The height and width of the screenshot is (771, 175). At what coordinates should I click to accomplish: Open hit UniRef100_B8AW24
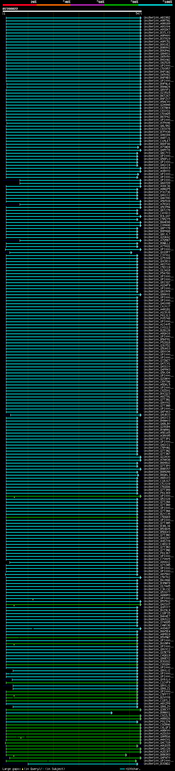(x=157, y=87)
